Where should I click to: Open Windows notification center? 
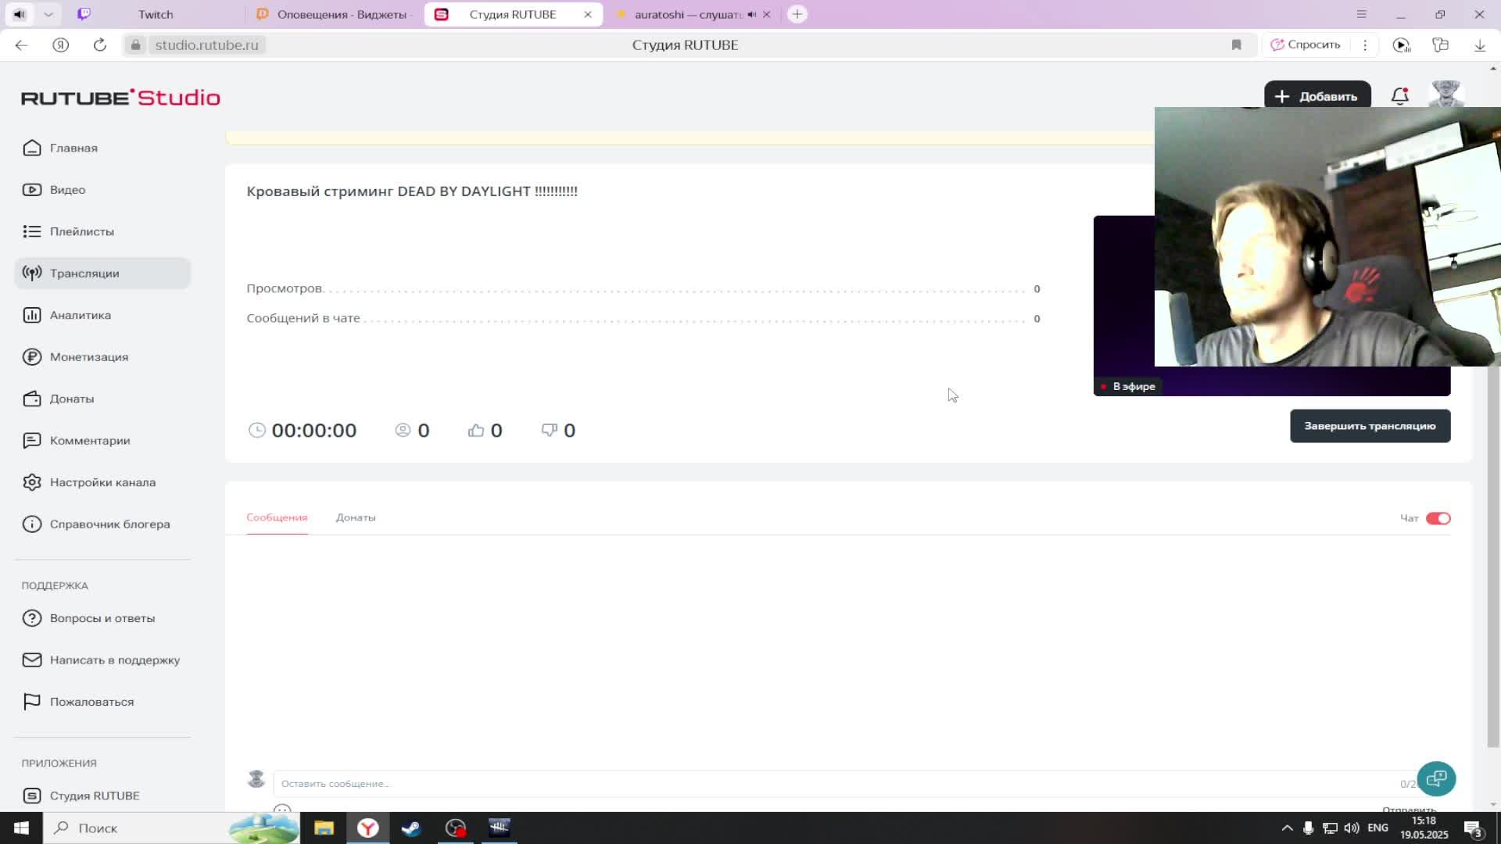point(1473,828)
